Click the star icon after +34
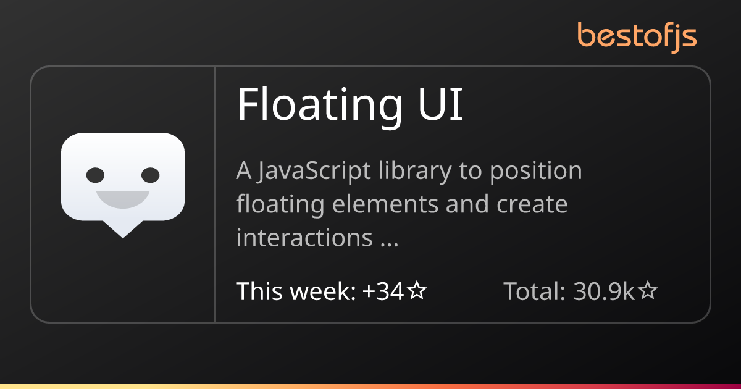Viewport: 741px width, 389px height. pyautogui.click(x=417, y=291)
